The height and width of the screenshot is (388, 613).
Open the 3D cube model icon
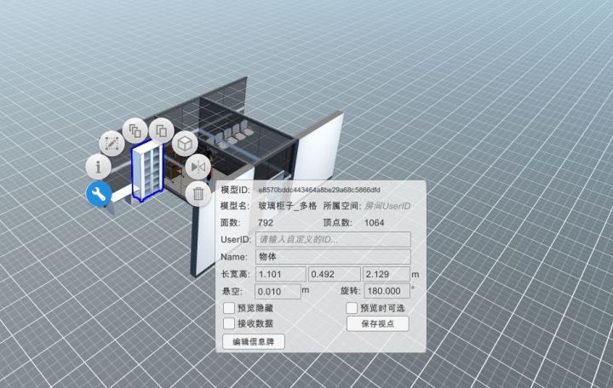coord(185,144)
